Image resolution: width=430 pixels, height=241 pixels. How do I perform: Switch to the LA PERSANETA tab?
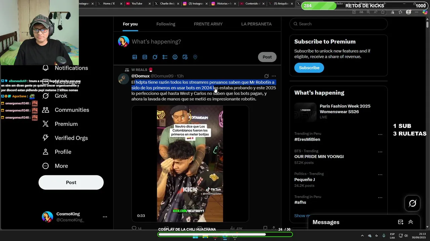click(x=256, y=24)
